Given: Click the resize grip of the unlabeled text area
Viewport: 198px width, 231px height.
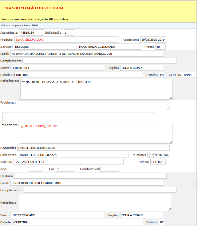Looking at the screenshot, I should click(x=153, y=120).
